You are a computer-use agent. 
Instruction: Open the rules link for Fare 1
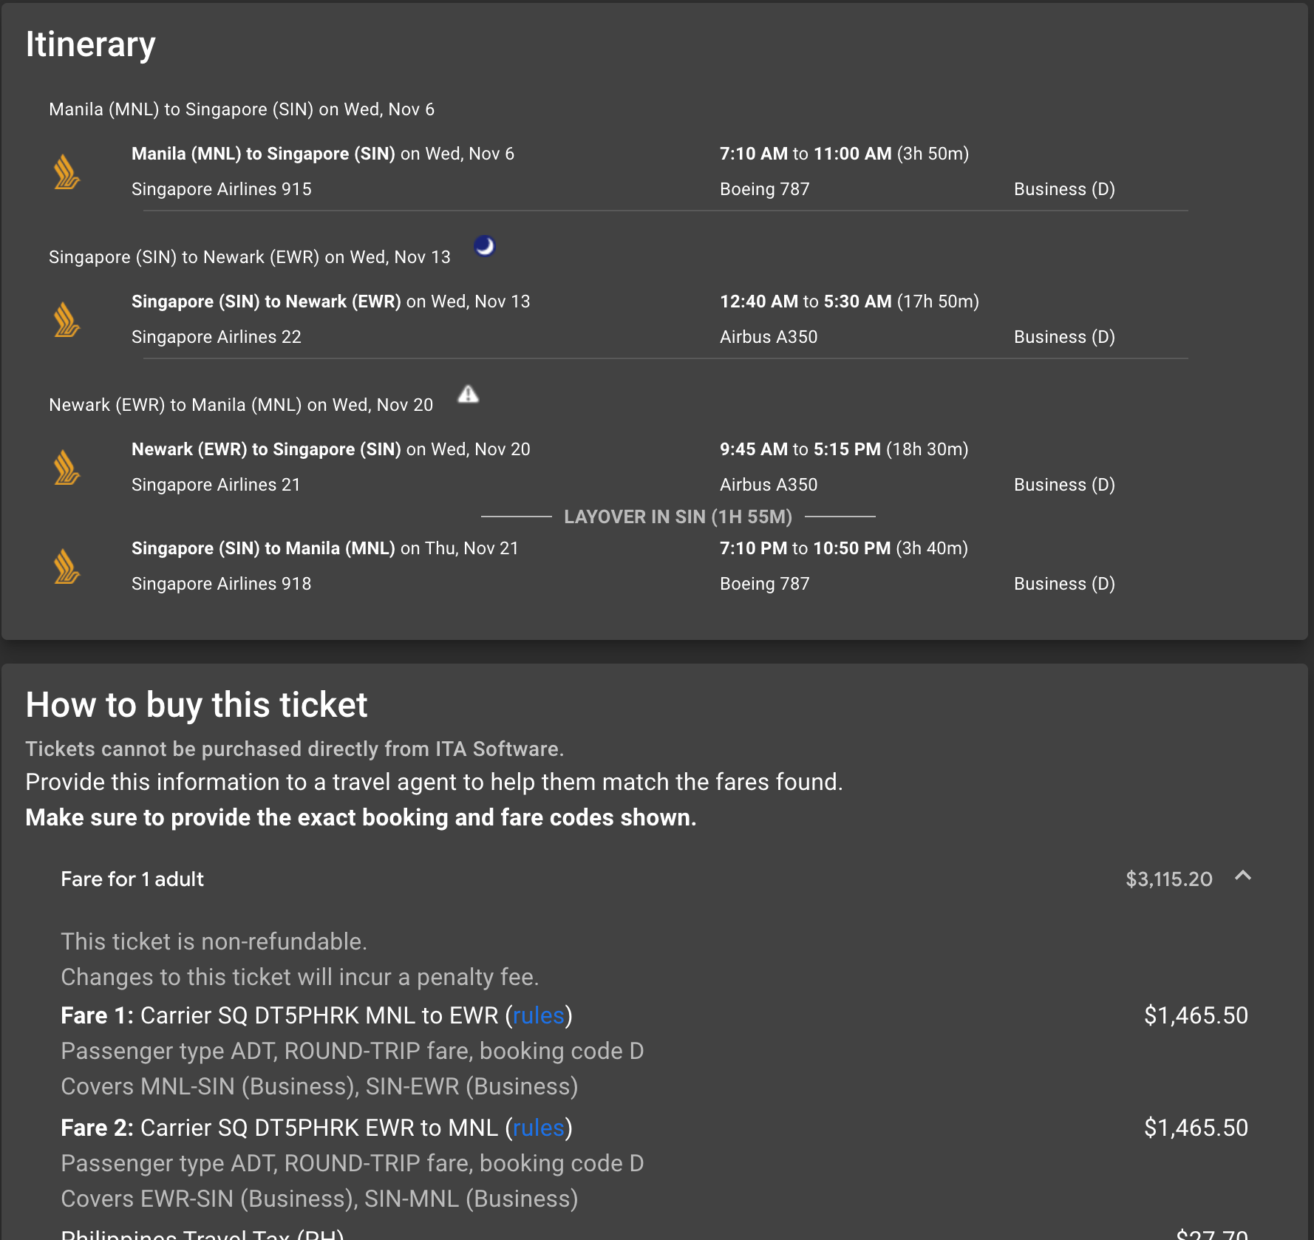(539, 1015)
